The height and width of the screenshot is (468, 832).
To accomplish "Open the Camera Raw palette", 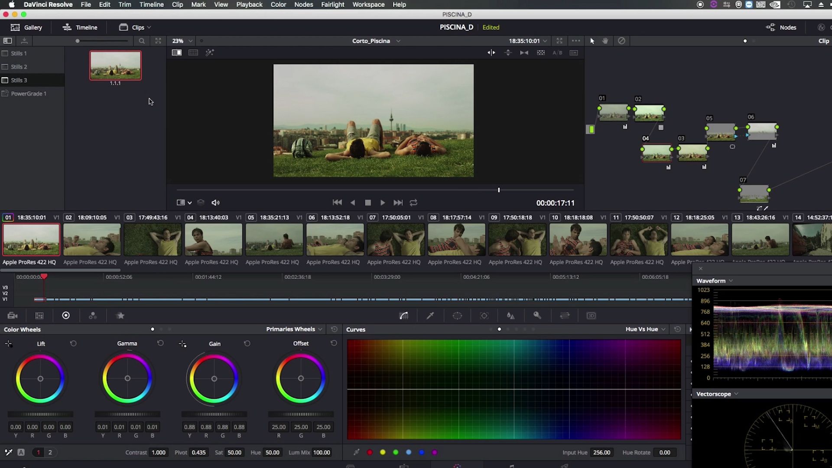I will pos(13,315).
